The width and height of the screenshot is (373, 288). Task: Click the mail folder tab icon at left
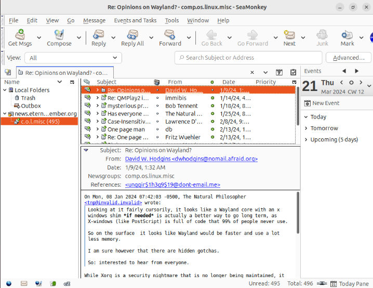click(8, 72)
